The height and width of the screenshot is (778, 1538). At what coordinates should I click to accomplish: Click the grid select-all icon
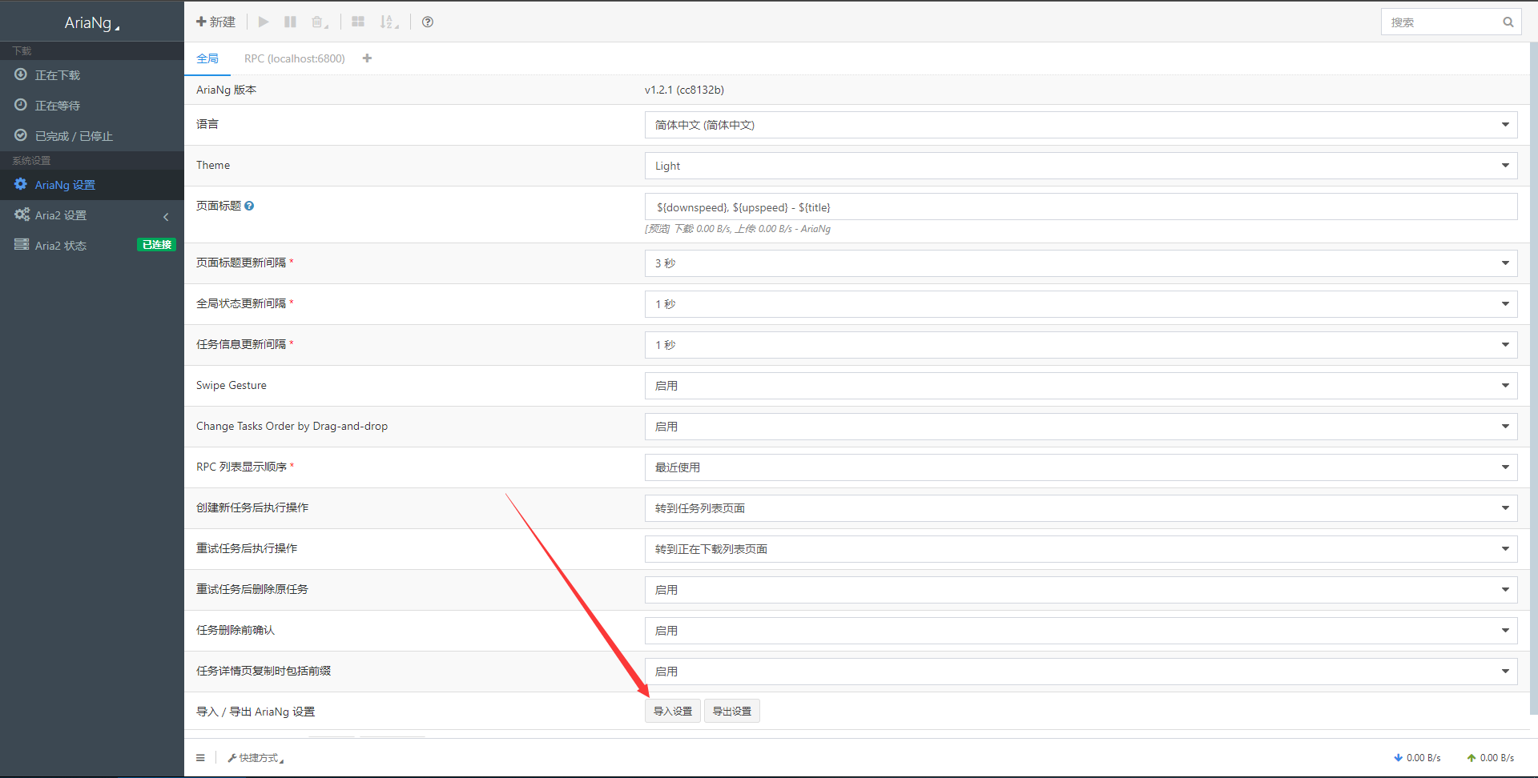(358, 22)
